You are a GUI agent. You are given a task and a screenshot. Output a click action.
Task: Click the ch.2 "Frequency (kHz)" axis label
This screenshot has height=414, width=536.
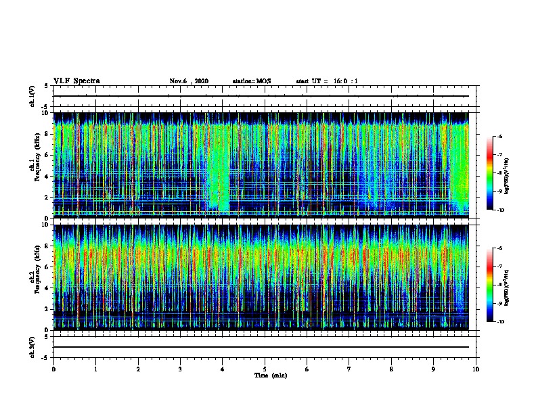[37, 269]
